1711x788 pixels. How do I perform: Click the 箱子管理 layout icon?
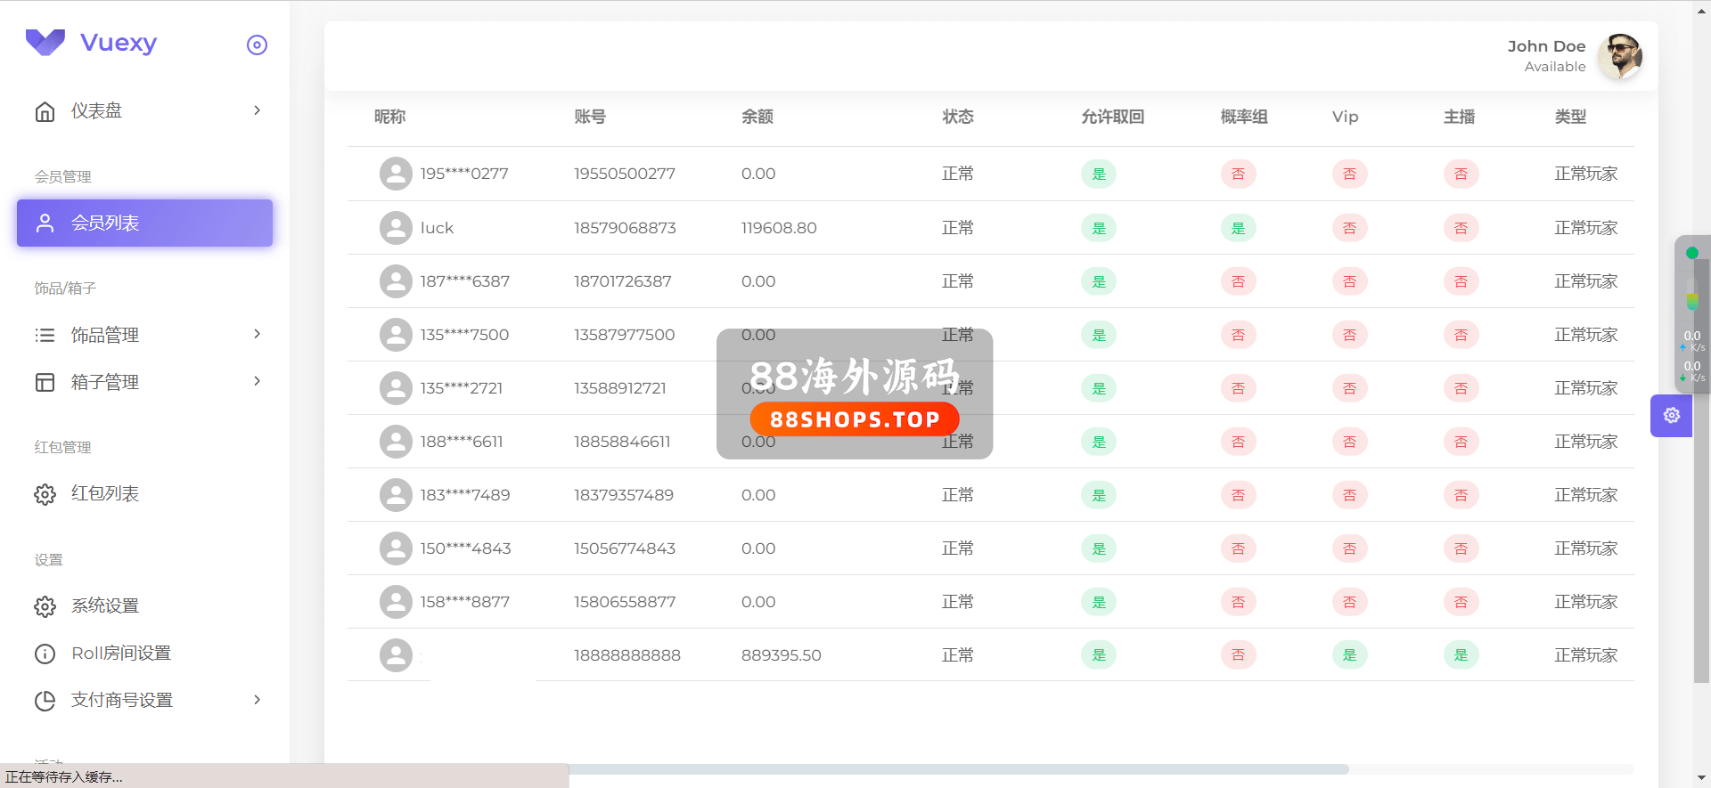pos(45,383)
